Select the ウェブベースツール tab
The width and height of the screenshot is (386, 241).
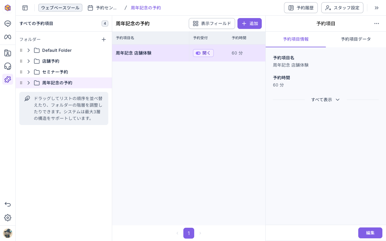[x=60, y=8]
